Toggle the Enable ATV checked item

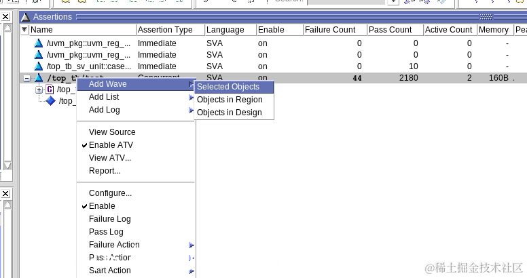tap(136, 145)
